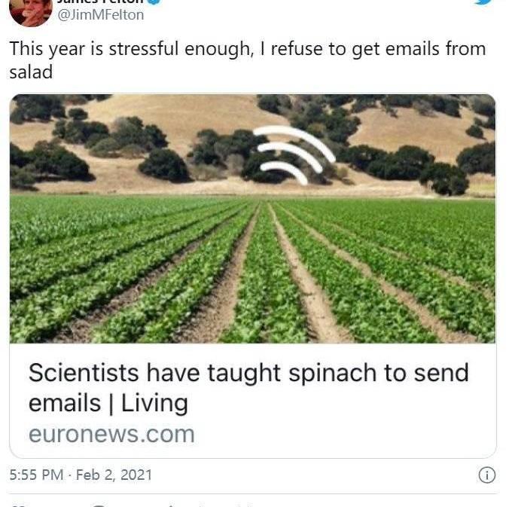
Task: Open James Felton's profile picture
Action: (x=31, y=11)
